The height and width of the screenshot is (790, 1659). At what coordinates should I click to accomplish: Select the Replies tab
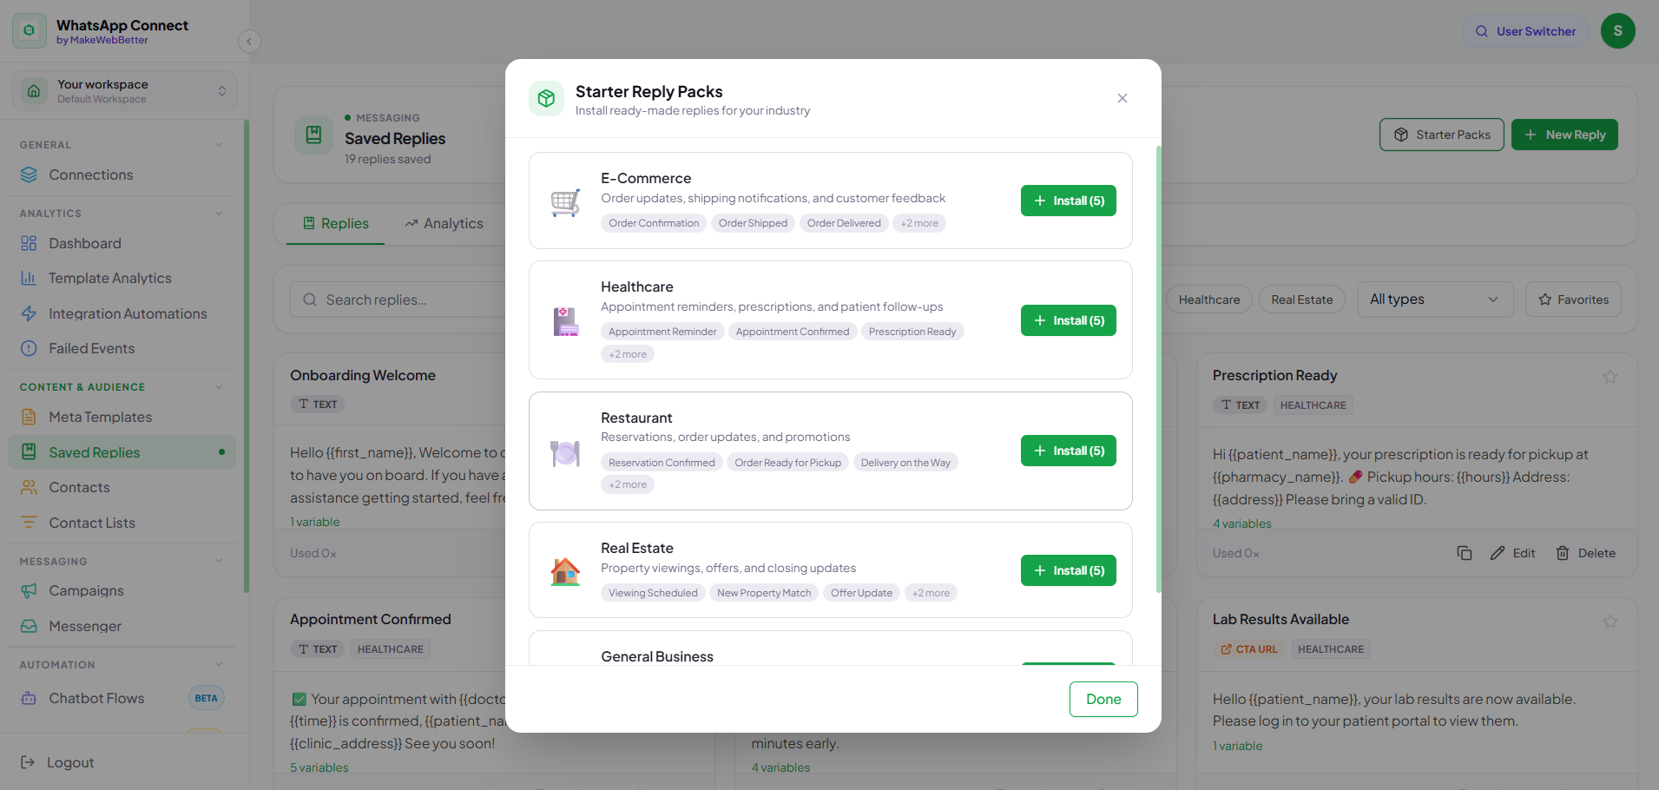(x=336, y=224)
